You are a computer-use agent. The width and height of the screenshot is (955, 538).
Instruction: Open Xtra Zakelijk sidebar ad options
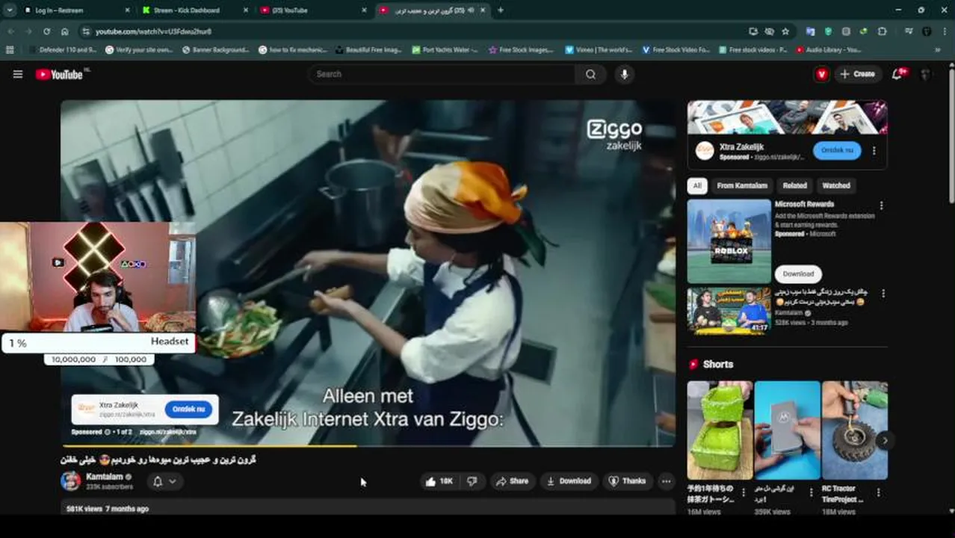click(x=874, y=150)
